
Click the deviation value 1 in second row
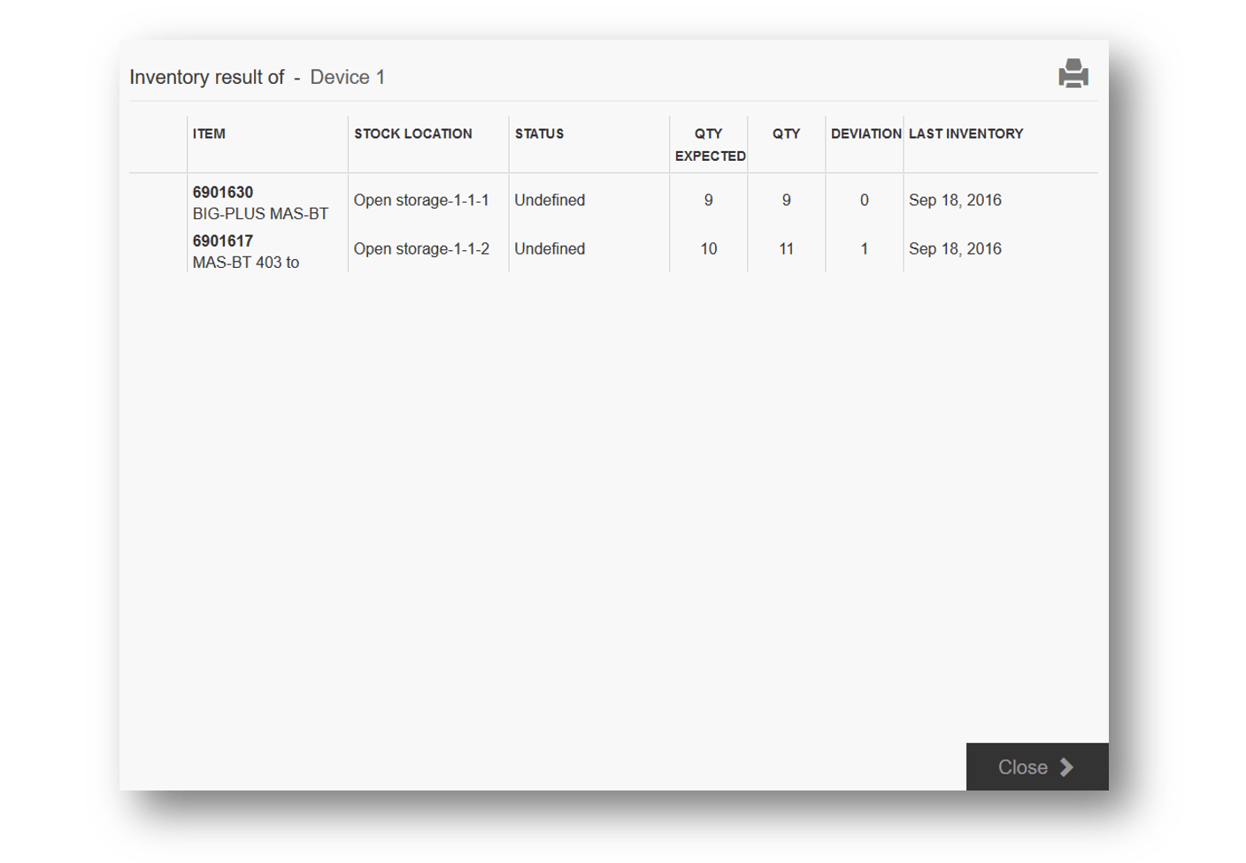coord(865,249)
